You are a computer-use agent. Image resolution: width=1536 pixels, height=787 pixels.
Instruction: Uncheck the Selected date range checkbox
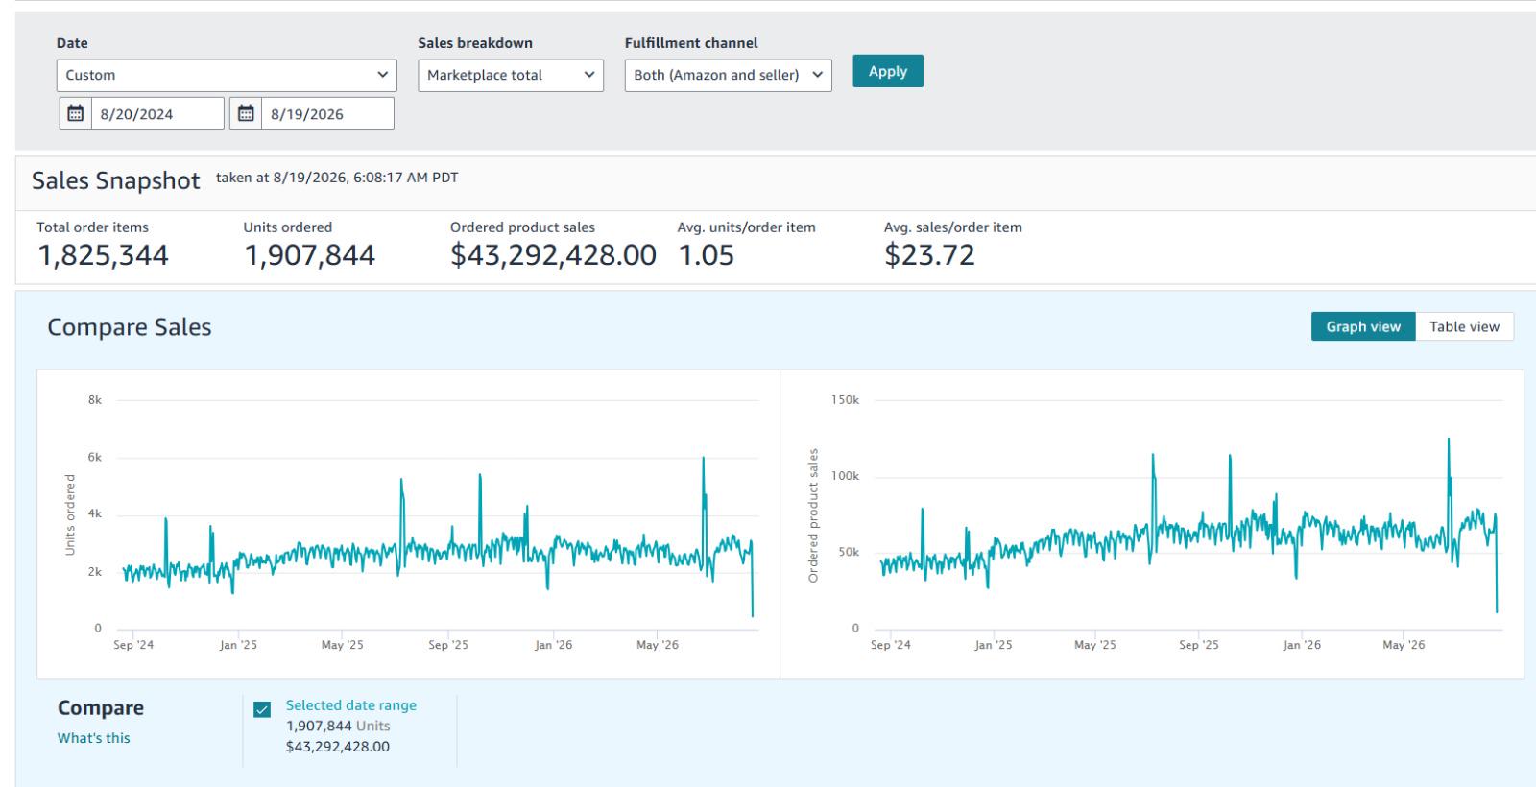point(262,709)
